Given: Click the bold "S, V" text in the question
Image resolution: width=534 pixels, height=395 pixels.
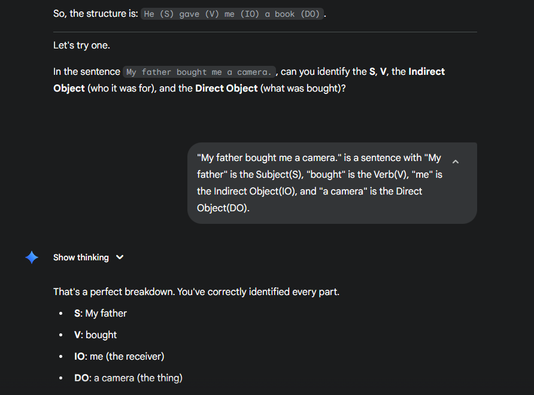Looking at the screenshot, I should tap(378, 72).
